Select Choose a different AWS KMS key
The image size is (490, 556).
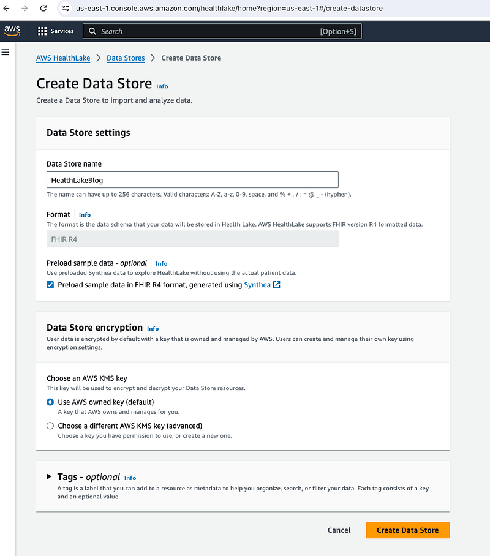point(50,426)
